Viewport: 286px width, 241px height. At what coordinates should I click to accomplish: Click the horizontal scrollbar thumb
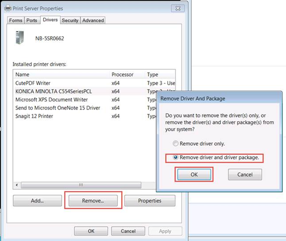click(x=81, y=185)
